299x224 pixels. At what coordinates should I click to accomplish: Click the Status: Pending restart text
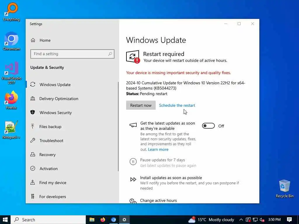click(147, 94)
